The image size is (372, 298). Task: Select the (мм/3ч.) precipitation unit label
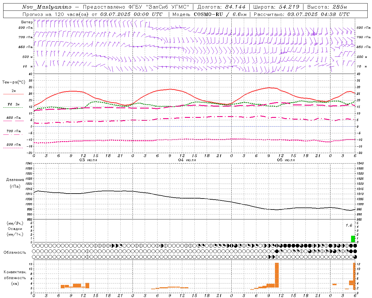15,223
